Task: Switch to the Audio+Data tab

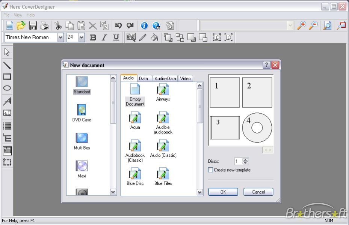Action: (165, 79)
